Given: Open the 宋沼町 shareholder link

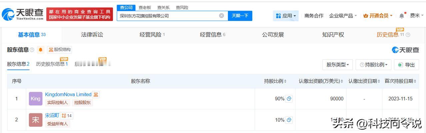Looking at the screenshot, I should point(52,115).
